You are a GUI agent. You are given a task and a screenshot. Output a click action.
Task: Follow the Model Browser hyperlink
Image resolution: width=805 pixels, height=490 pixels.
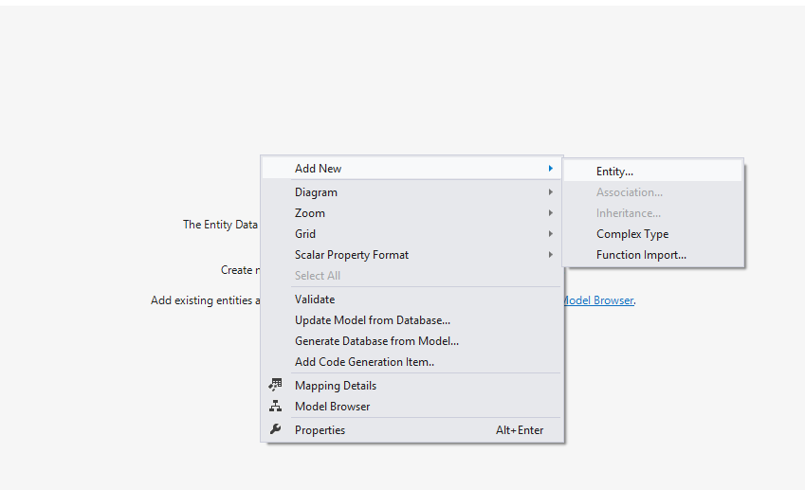599,300
